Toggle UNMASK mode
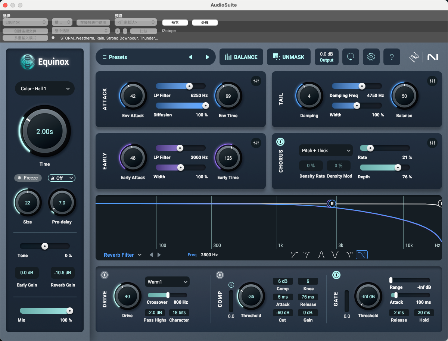This screenshot has width=448, height=341. [289, 57]
